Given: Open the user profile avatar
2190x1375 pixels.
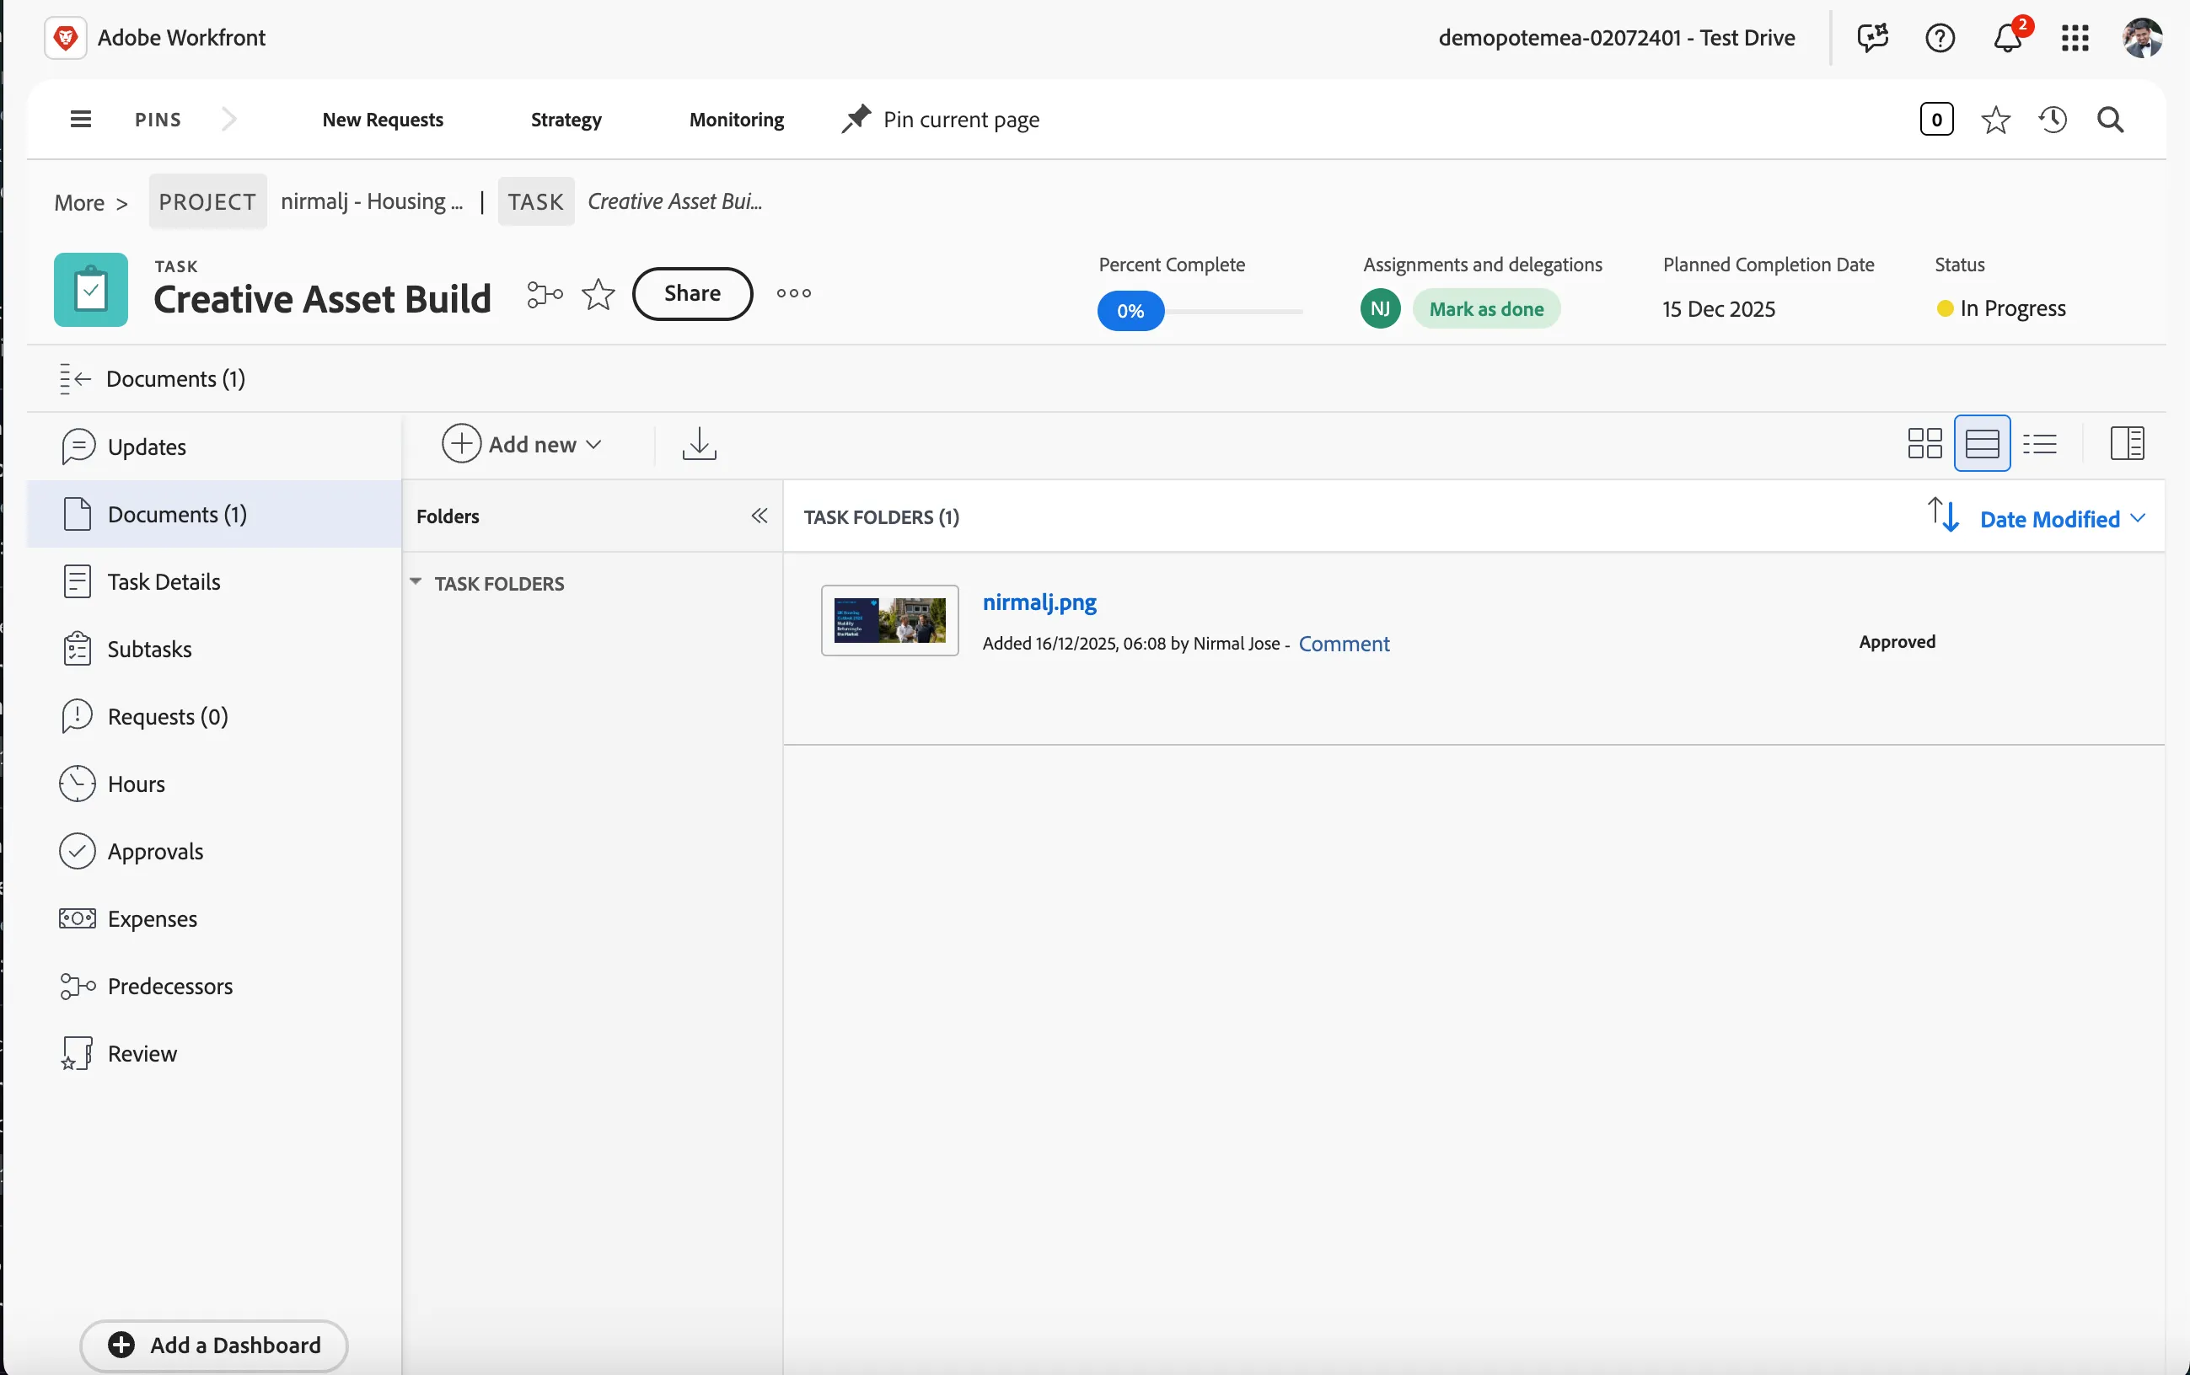Looking at the screenshot, I should pyautogui.click(x=2142, y=38).
